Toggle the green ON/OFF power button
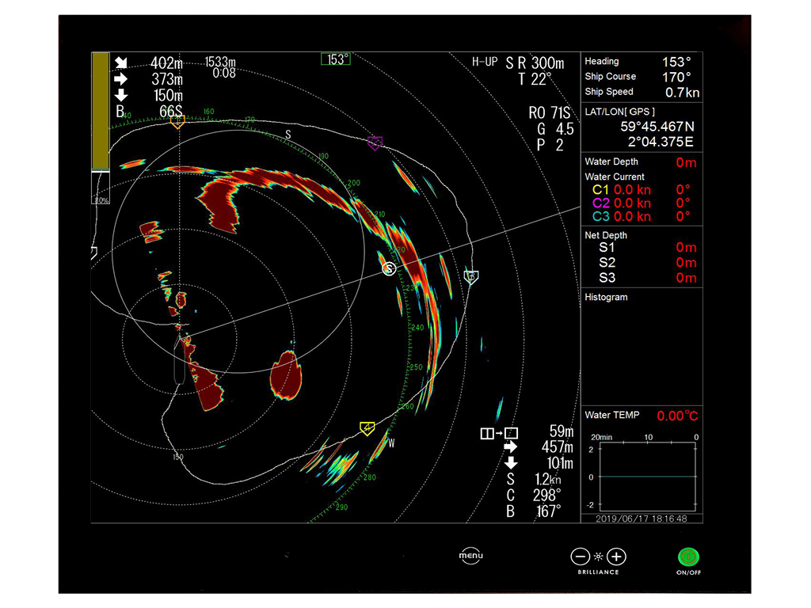Image resolution: width=811 pixels, height=608 pixels. [688, 557]
